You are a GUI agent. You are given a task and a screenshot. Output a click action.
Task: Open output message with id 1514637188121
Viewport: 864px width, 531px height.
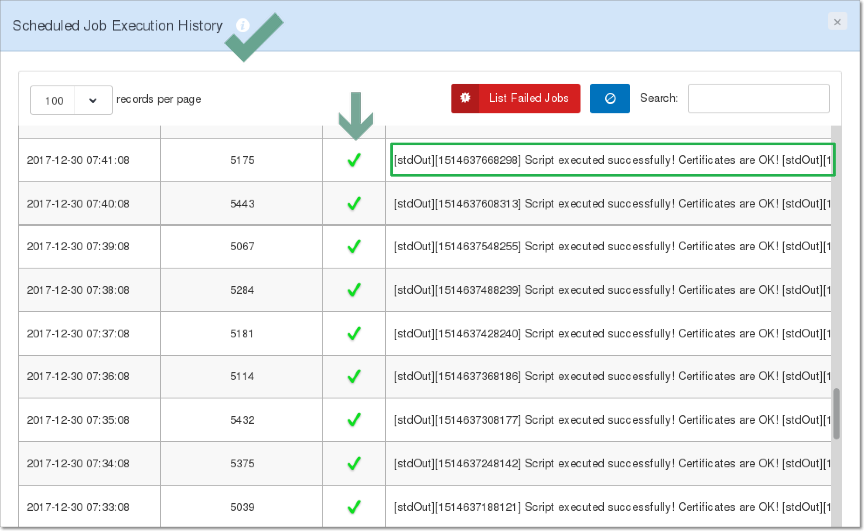coord(612,507)
